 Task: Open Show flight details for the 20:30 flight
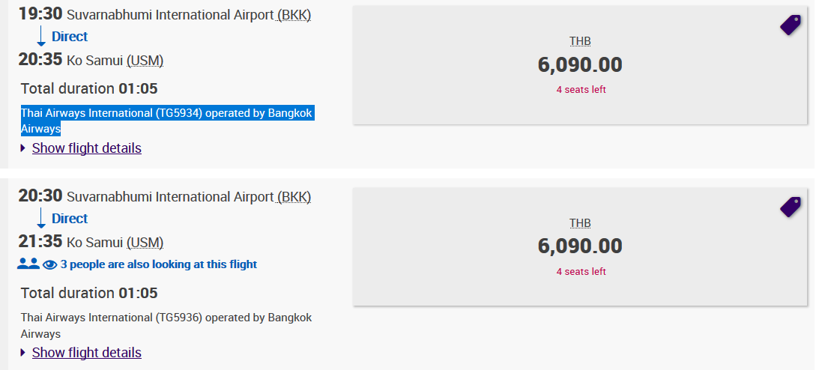point(87,353)
